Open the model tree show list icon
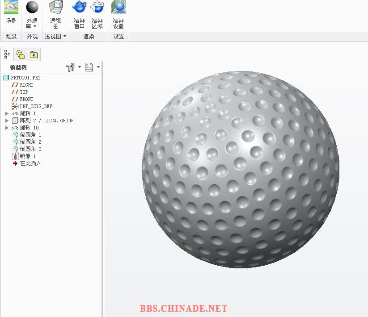 click(x=89, y=67)
